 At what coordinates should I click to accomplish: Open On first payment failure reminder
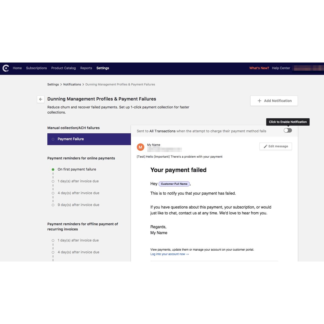(x=77, y=169)
